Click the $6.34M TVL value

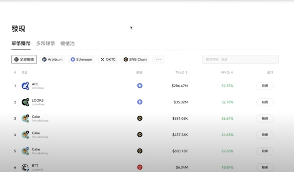coord(182,167)
